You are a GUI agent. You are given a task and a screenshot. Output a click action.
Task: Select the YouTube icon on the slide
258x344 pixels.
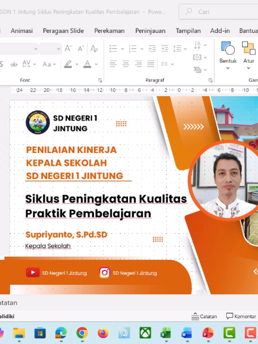(33, 273)
